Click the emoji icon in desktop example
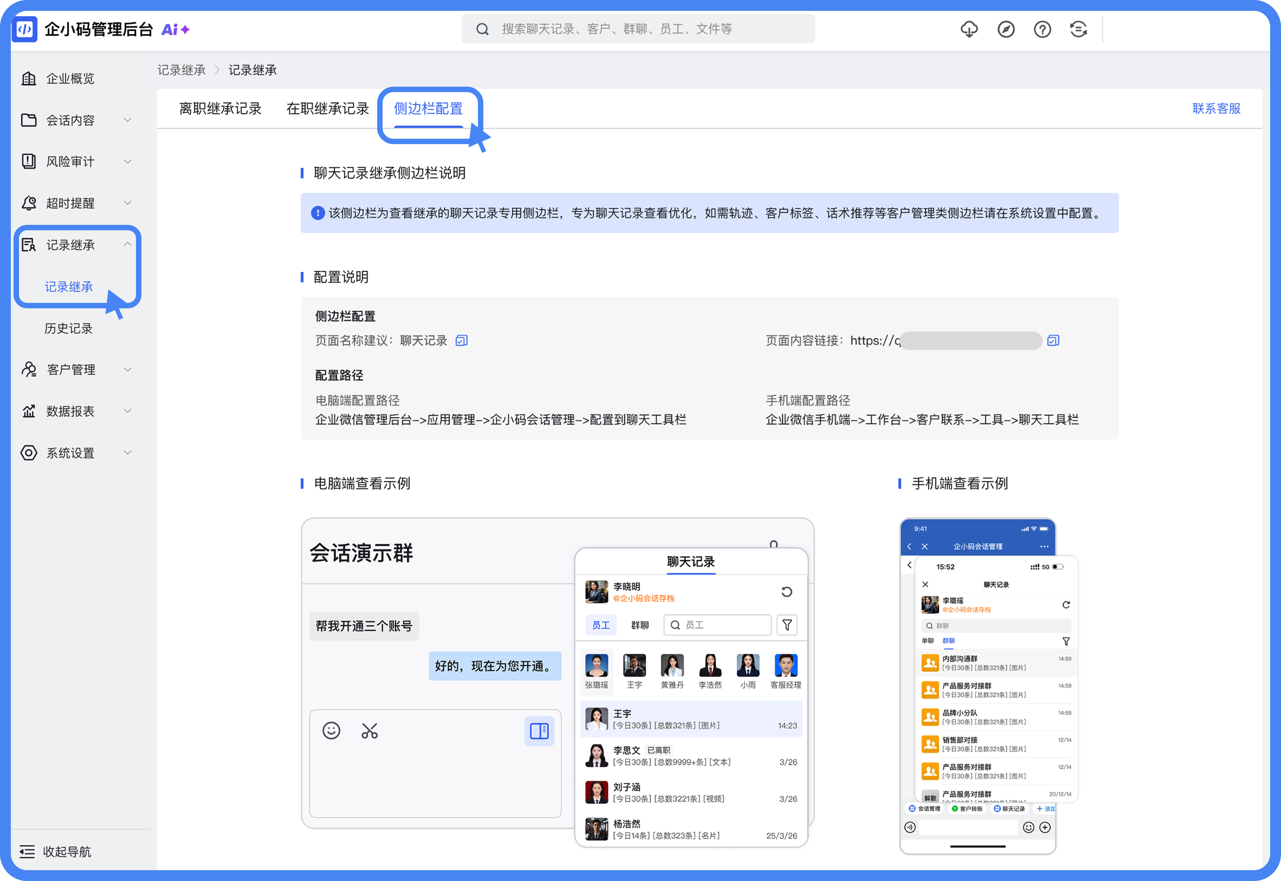1281x881 pixels. [331, 731]
